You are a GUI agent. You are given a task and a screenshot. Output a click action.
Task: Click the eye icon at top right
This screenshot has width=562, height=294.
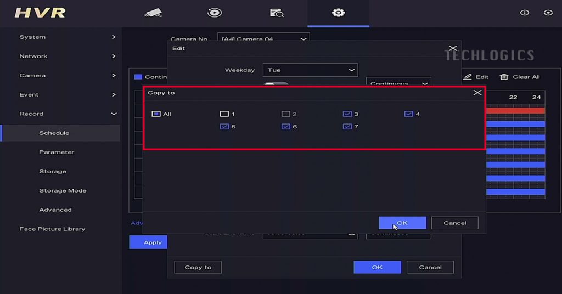pyautogui.click(x=548, y=13)
